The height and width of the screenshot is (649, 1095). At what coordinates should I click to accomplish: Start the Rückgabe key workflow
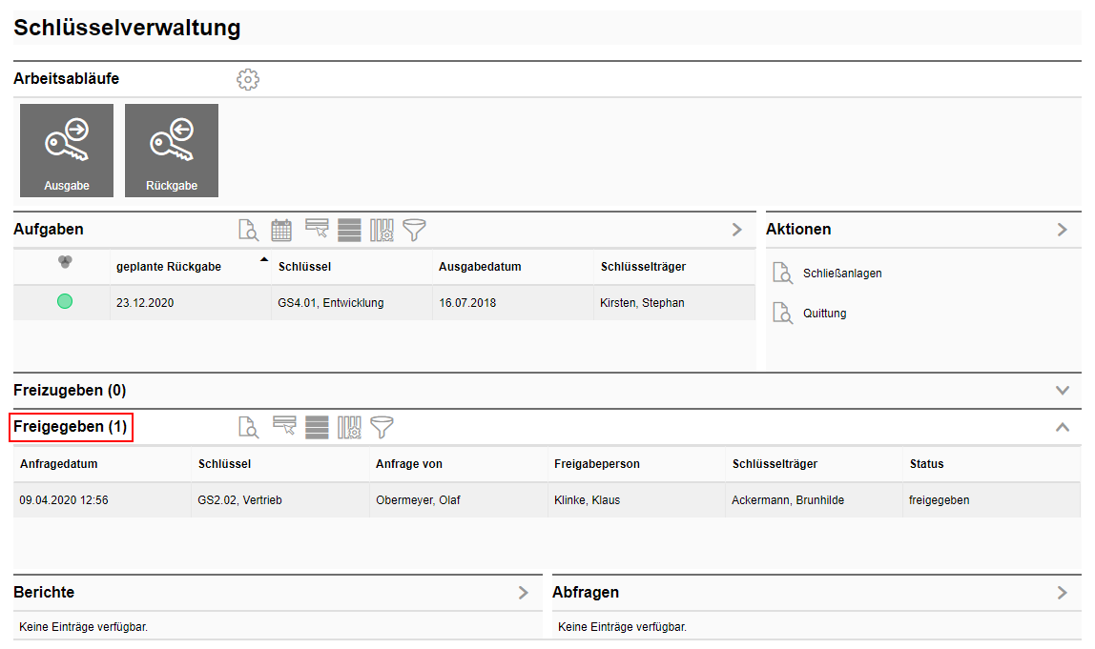[172, 151]
